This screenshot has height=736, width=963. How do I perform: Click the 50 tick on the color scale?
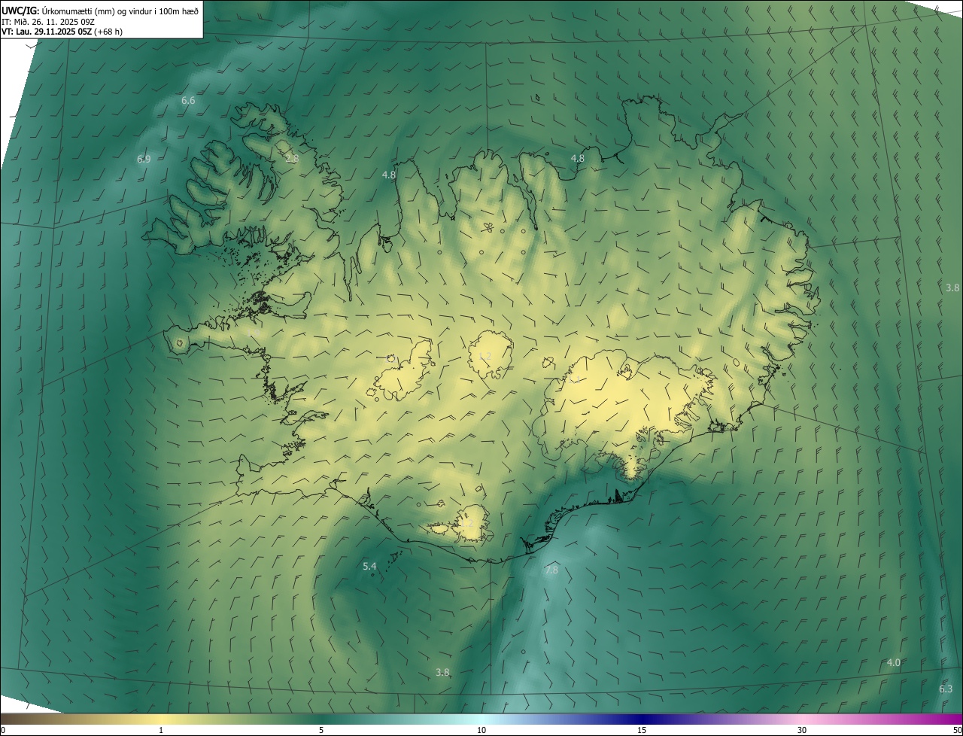tap(957, 730)
